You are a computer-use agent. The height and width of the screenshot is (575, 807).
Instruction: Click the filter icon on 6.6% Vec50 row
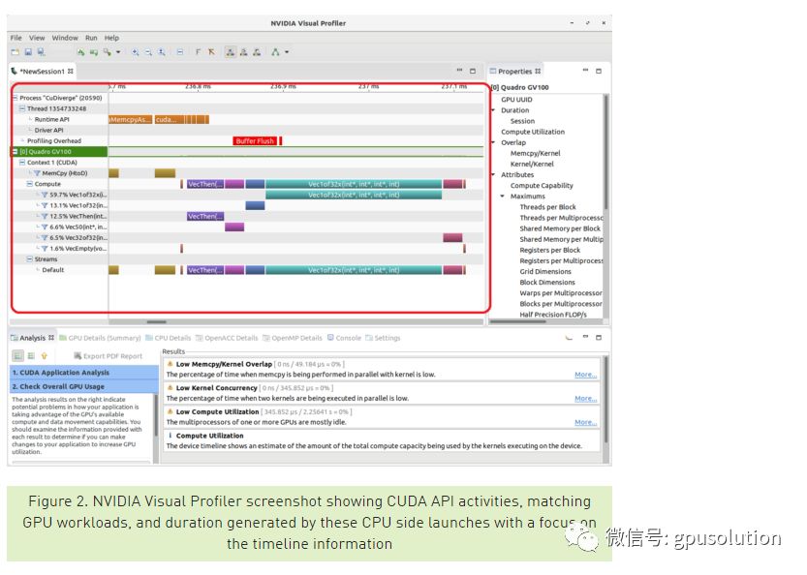[45, 227]
